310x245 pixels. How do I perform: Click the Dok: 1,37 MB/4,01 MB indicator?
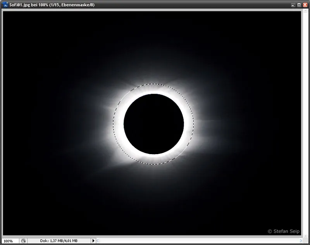58,241
